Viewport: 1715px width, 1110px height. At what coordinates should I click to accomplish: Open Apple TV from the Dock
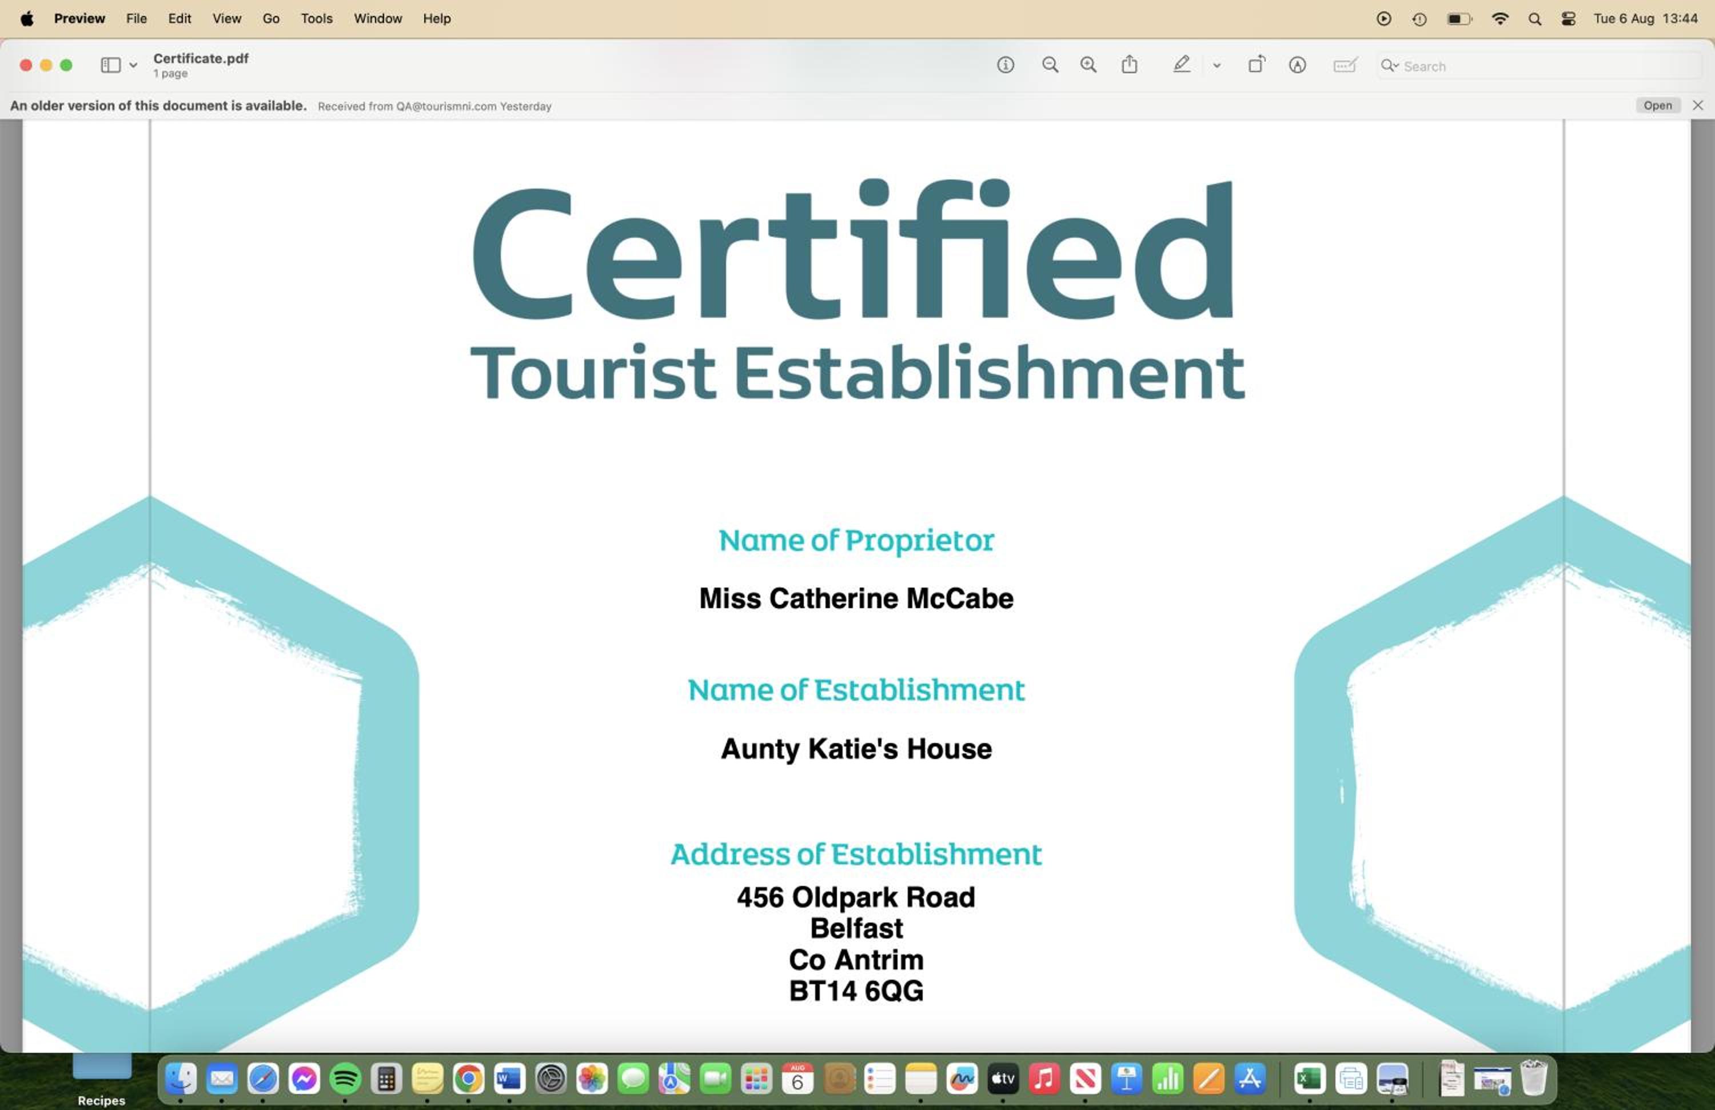click(1003, 1079)
